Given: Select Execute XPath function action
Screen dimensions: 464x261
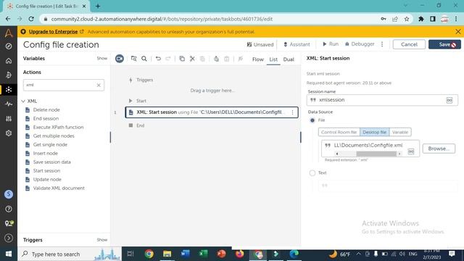Looking at the screenshot, I should pyautogui.click(x=58, y=128).
